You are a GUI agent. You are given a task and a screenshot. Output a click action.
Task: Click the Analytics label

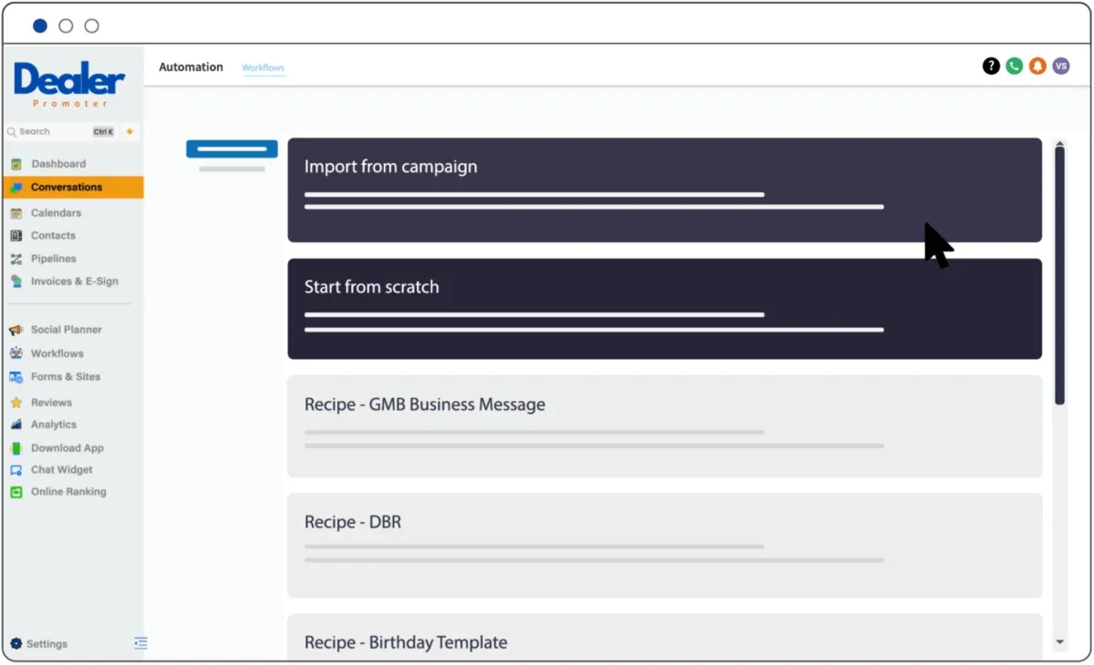tap(54, 425)
